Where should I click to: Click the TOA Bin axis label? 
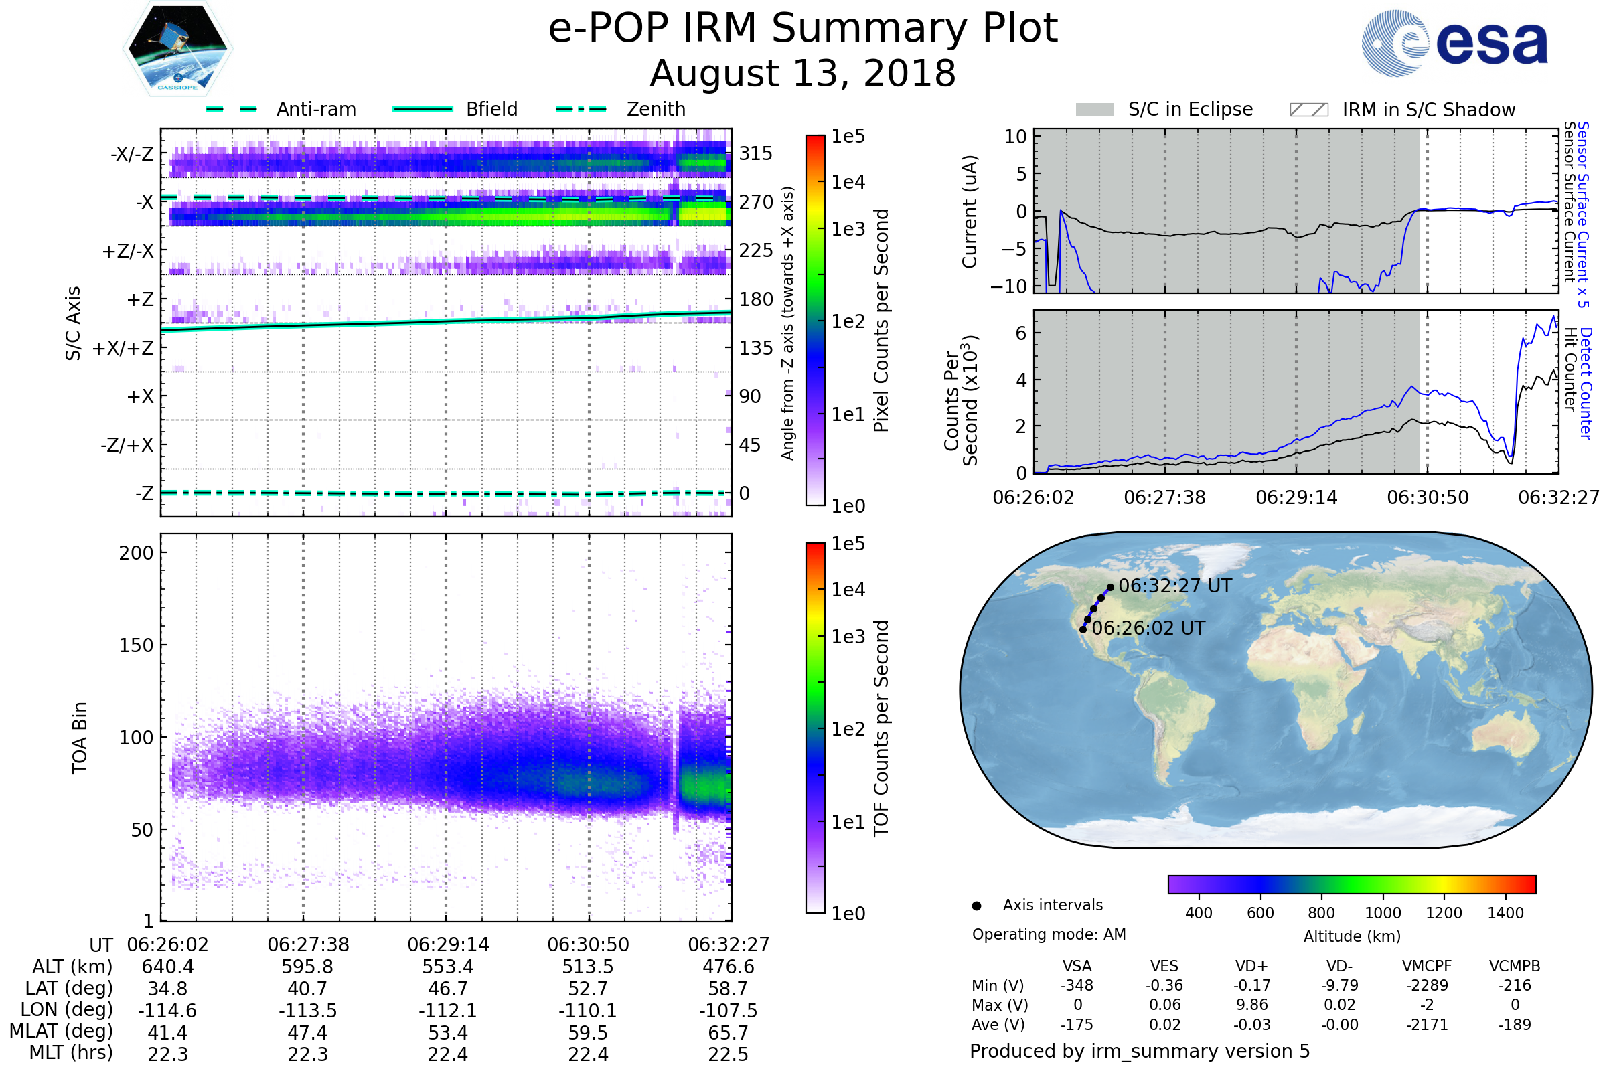coord(79,737)
